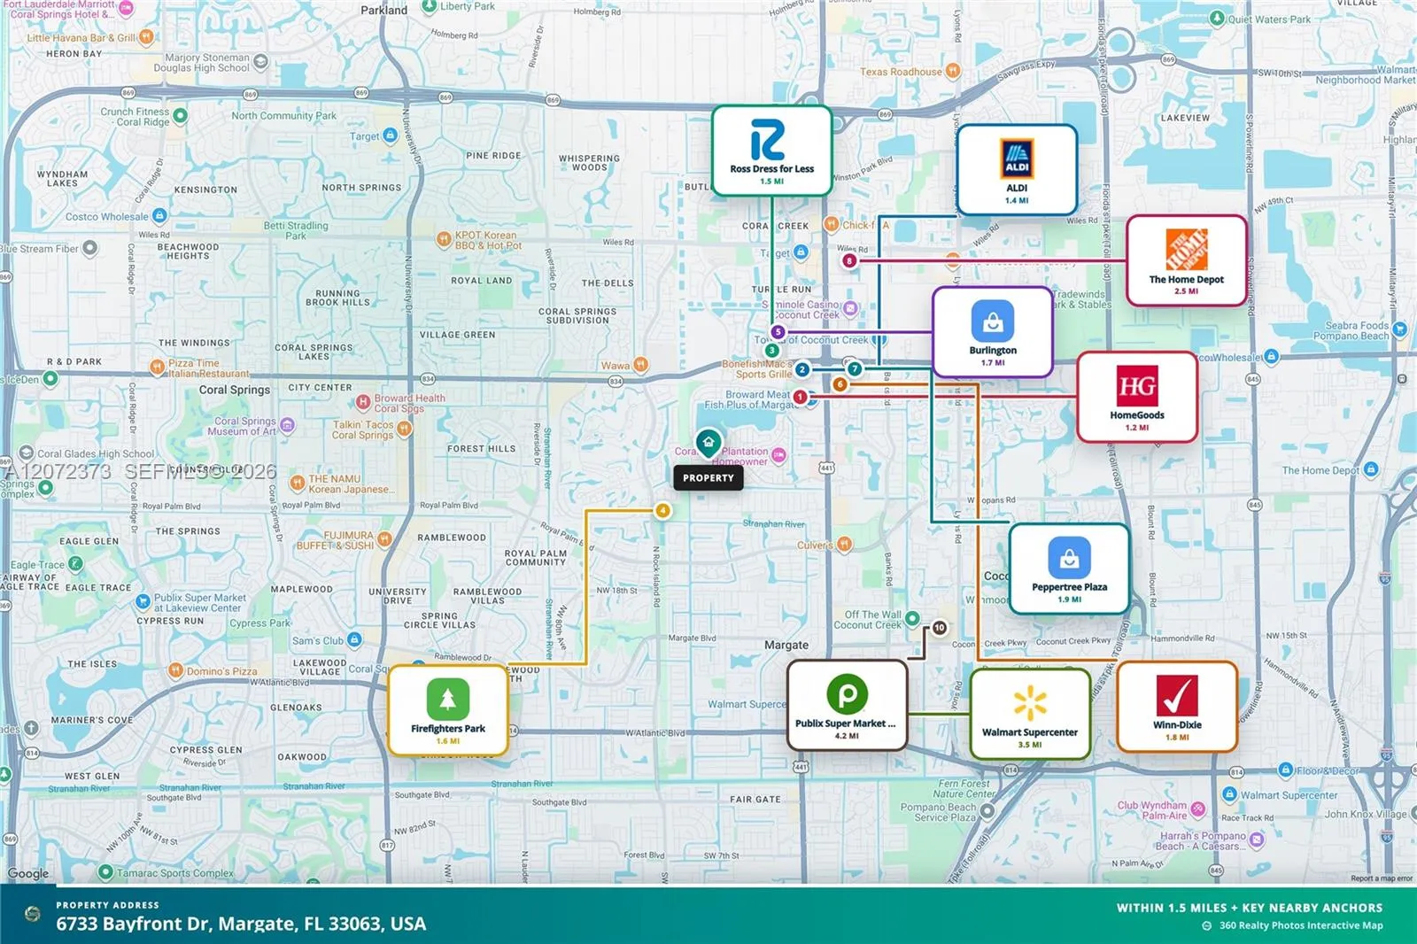
Task: Click the Crunch Fitness Coral Ridge pin
Action: click(x=180, y=115)
